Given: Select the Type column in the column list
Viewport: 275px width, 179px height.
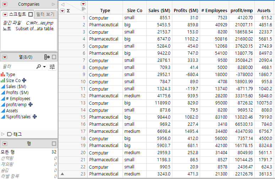Looking at the screenshot, I should 11,75.
